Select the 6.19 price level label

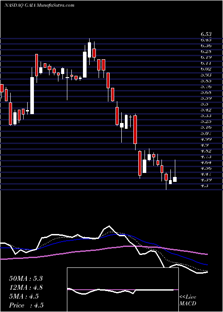coord(206,57)
